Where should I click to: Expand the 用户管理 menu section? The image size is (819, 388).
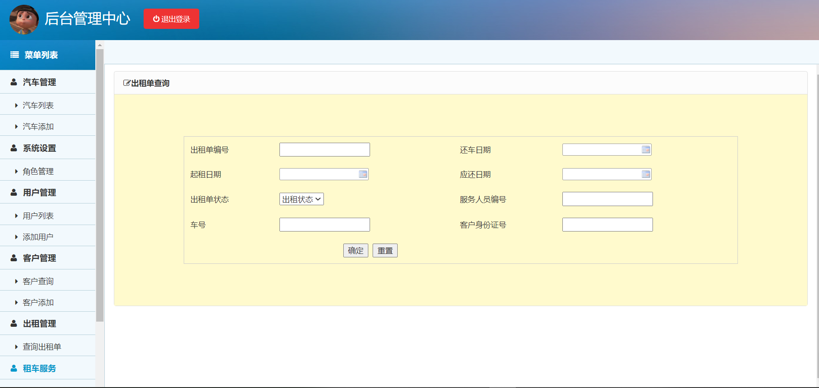coord(47,192)
